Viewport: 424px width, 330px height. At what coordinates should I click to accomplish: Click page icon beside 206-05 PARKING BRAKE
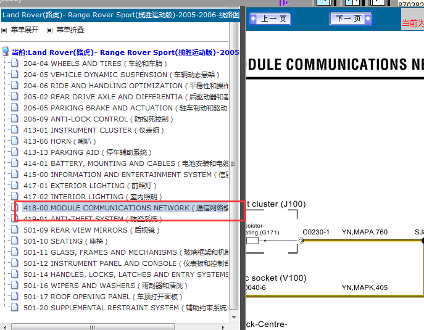coord(15,107)
